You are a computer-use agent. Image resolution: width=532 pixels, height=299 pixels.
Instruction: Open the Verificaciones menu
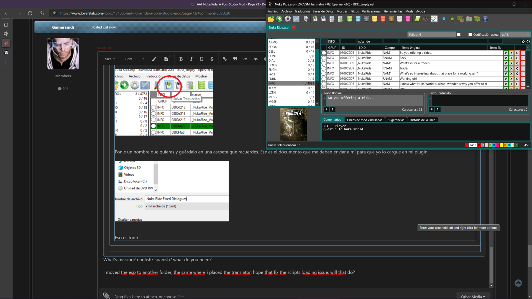pyautogui.click(x=371, y=11)
